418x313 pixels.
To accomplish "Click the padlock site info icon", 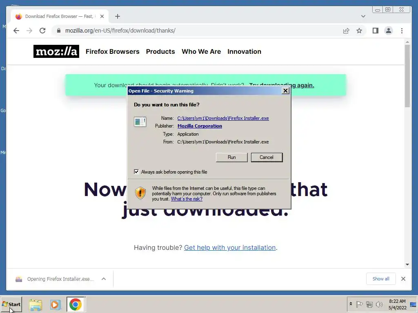I will [x=59, y=31].
